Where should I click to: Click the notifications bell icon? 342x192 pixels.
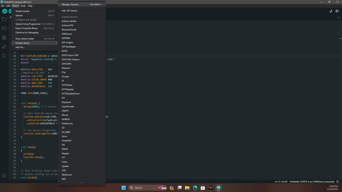[x=338, y=182]
